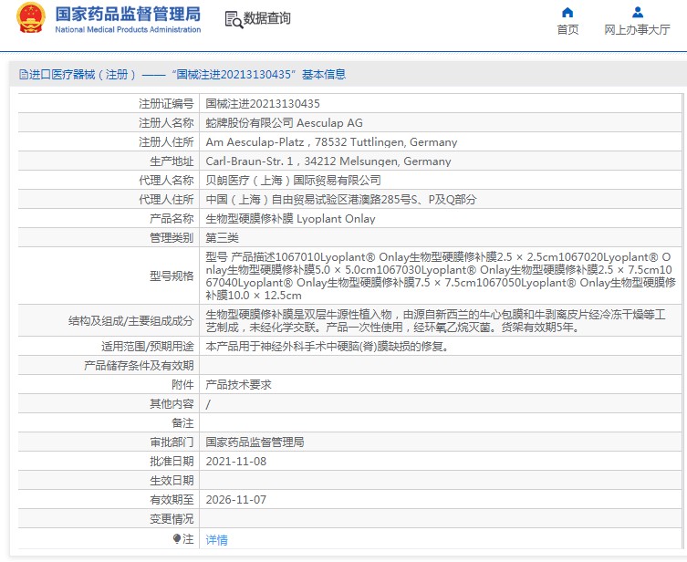Click the 适用范围/预期用途 label
The height and width of the screenshot is (562, 687).
tap(147, 347)
